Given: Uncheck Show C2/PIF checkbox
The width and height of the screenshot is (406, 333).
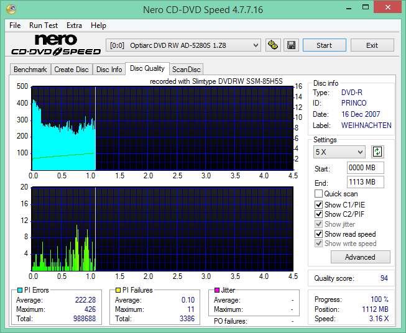Looking at the screenshot, I should [x=318, y=214].
